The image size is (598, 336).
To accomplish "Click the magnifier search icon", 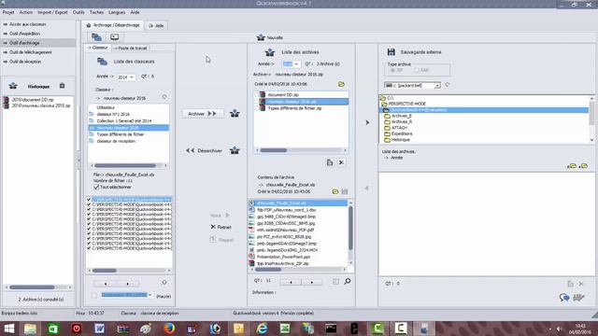I will [348, 281].
